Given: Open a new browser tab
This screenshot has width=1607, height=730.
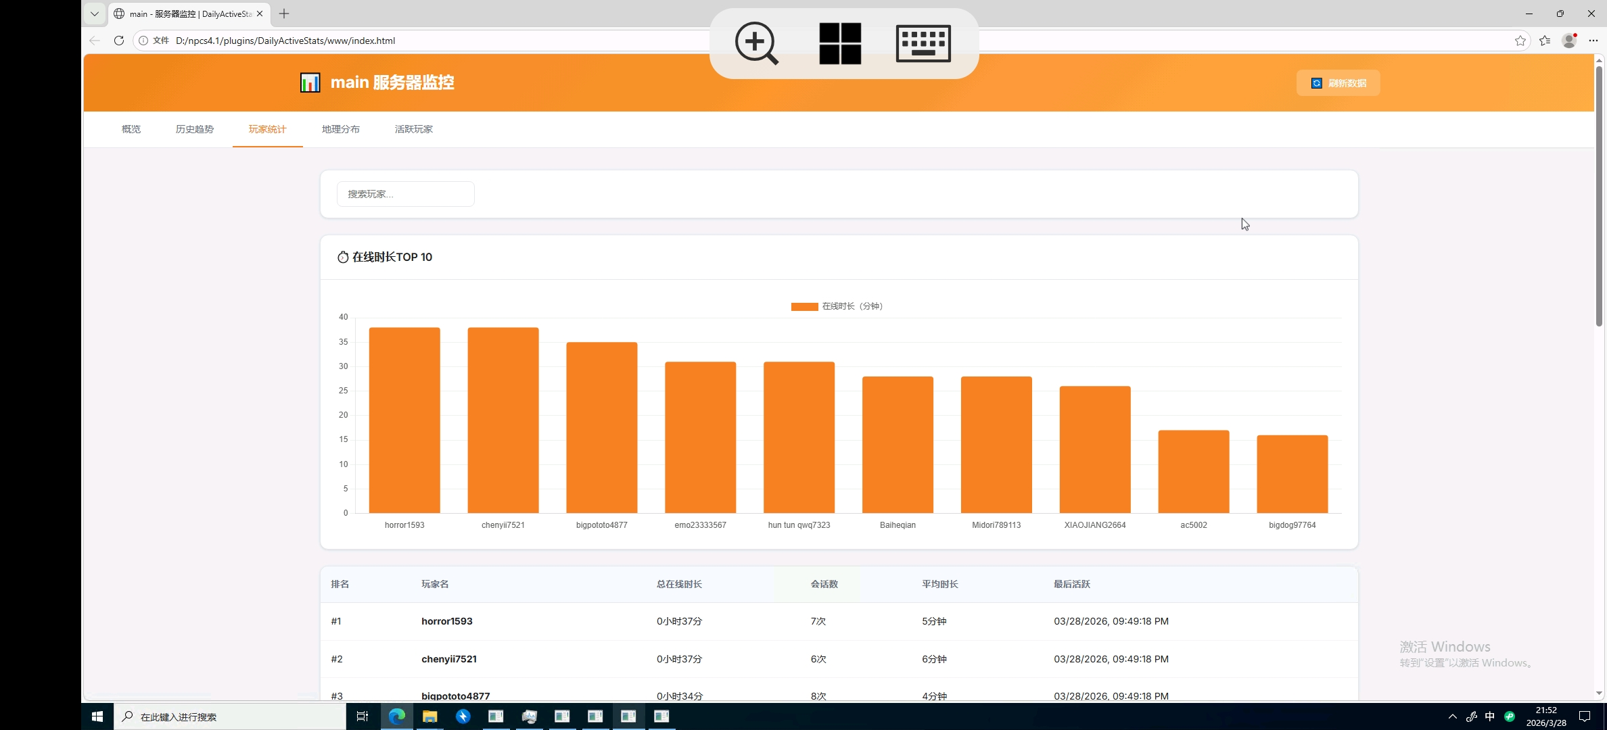Looking at the screenshot, I should click(x=284, y=14).
